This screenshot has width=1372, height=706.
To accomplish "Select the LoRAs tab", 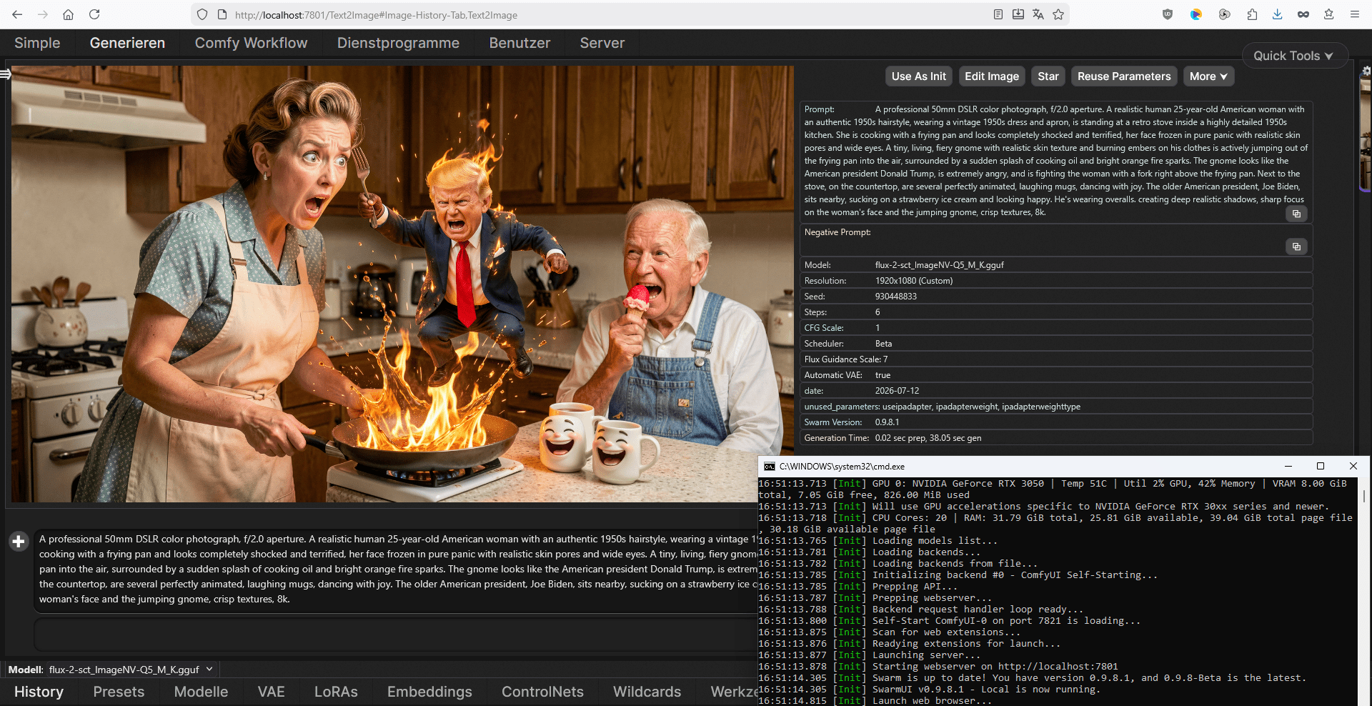I will (336, 692).
